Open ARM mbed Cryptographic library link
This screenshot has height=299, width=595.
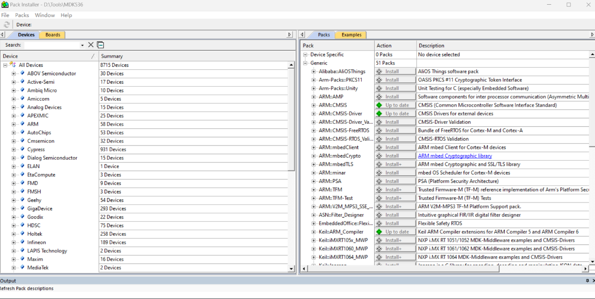[x=455, y=156]
